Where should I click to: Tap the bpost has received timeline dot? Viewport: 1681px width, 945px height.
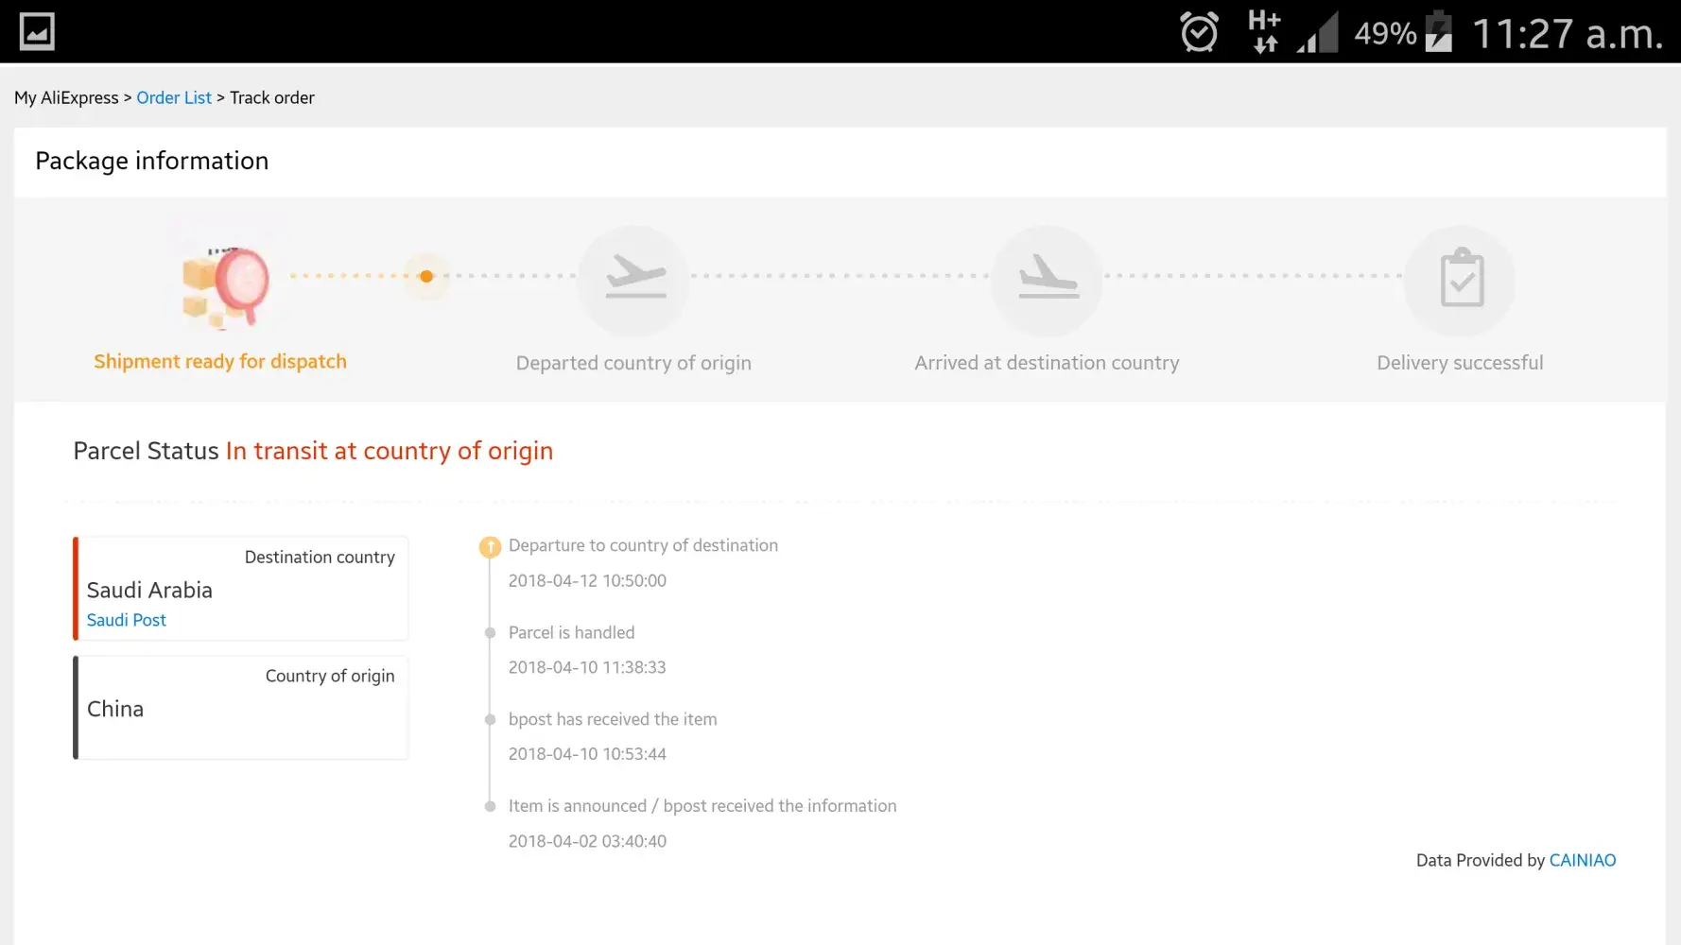(490, 720)
